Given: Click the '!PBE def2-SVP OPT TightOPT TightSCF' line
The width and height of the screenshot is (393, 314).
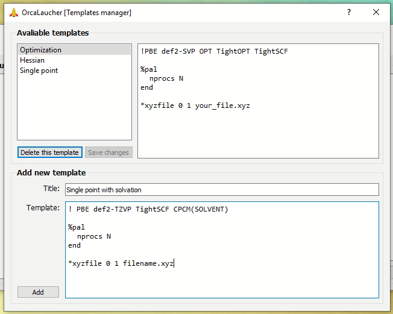Looking at the screenshot, I should coord(215,51).
